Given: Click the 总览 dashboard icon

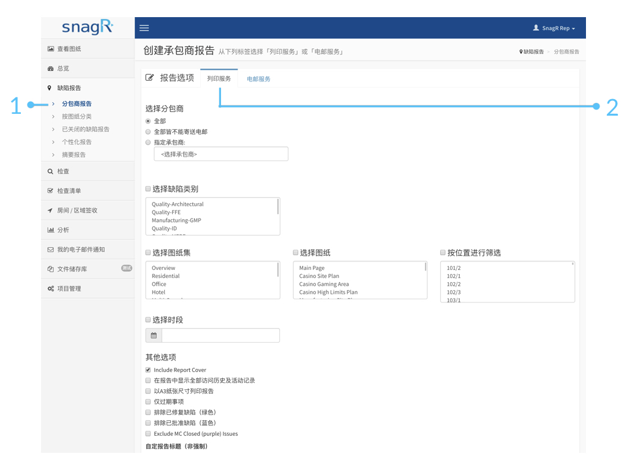Looking at the screenshot, I should [50, 69].
